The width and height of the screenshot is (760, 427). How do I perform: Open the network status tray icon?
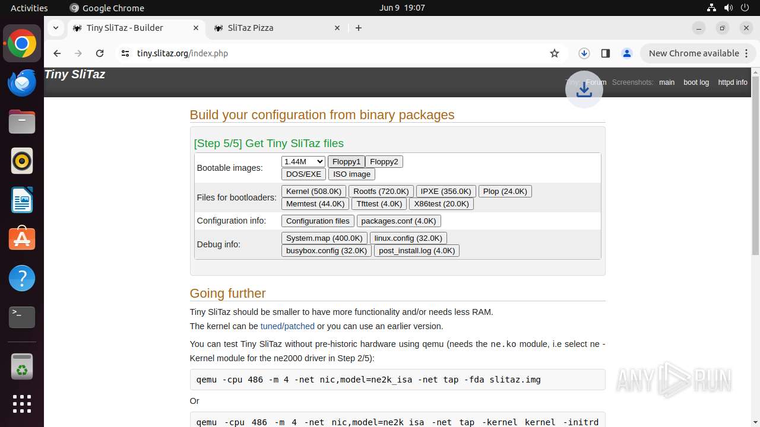point(711,8)
